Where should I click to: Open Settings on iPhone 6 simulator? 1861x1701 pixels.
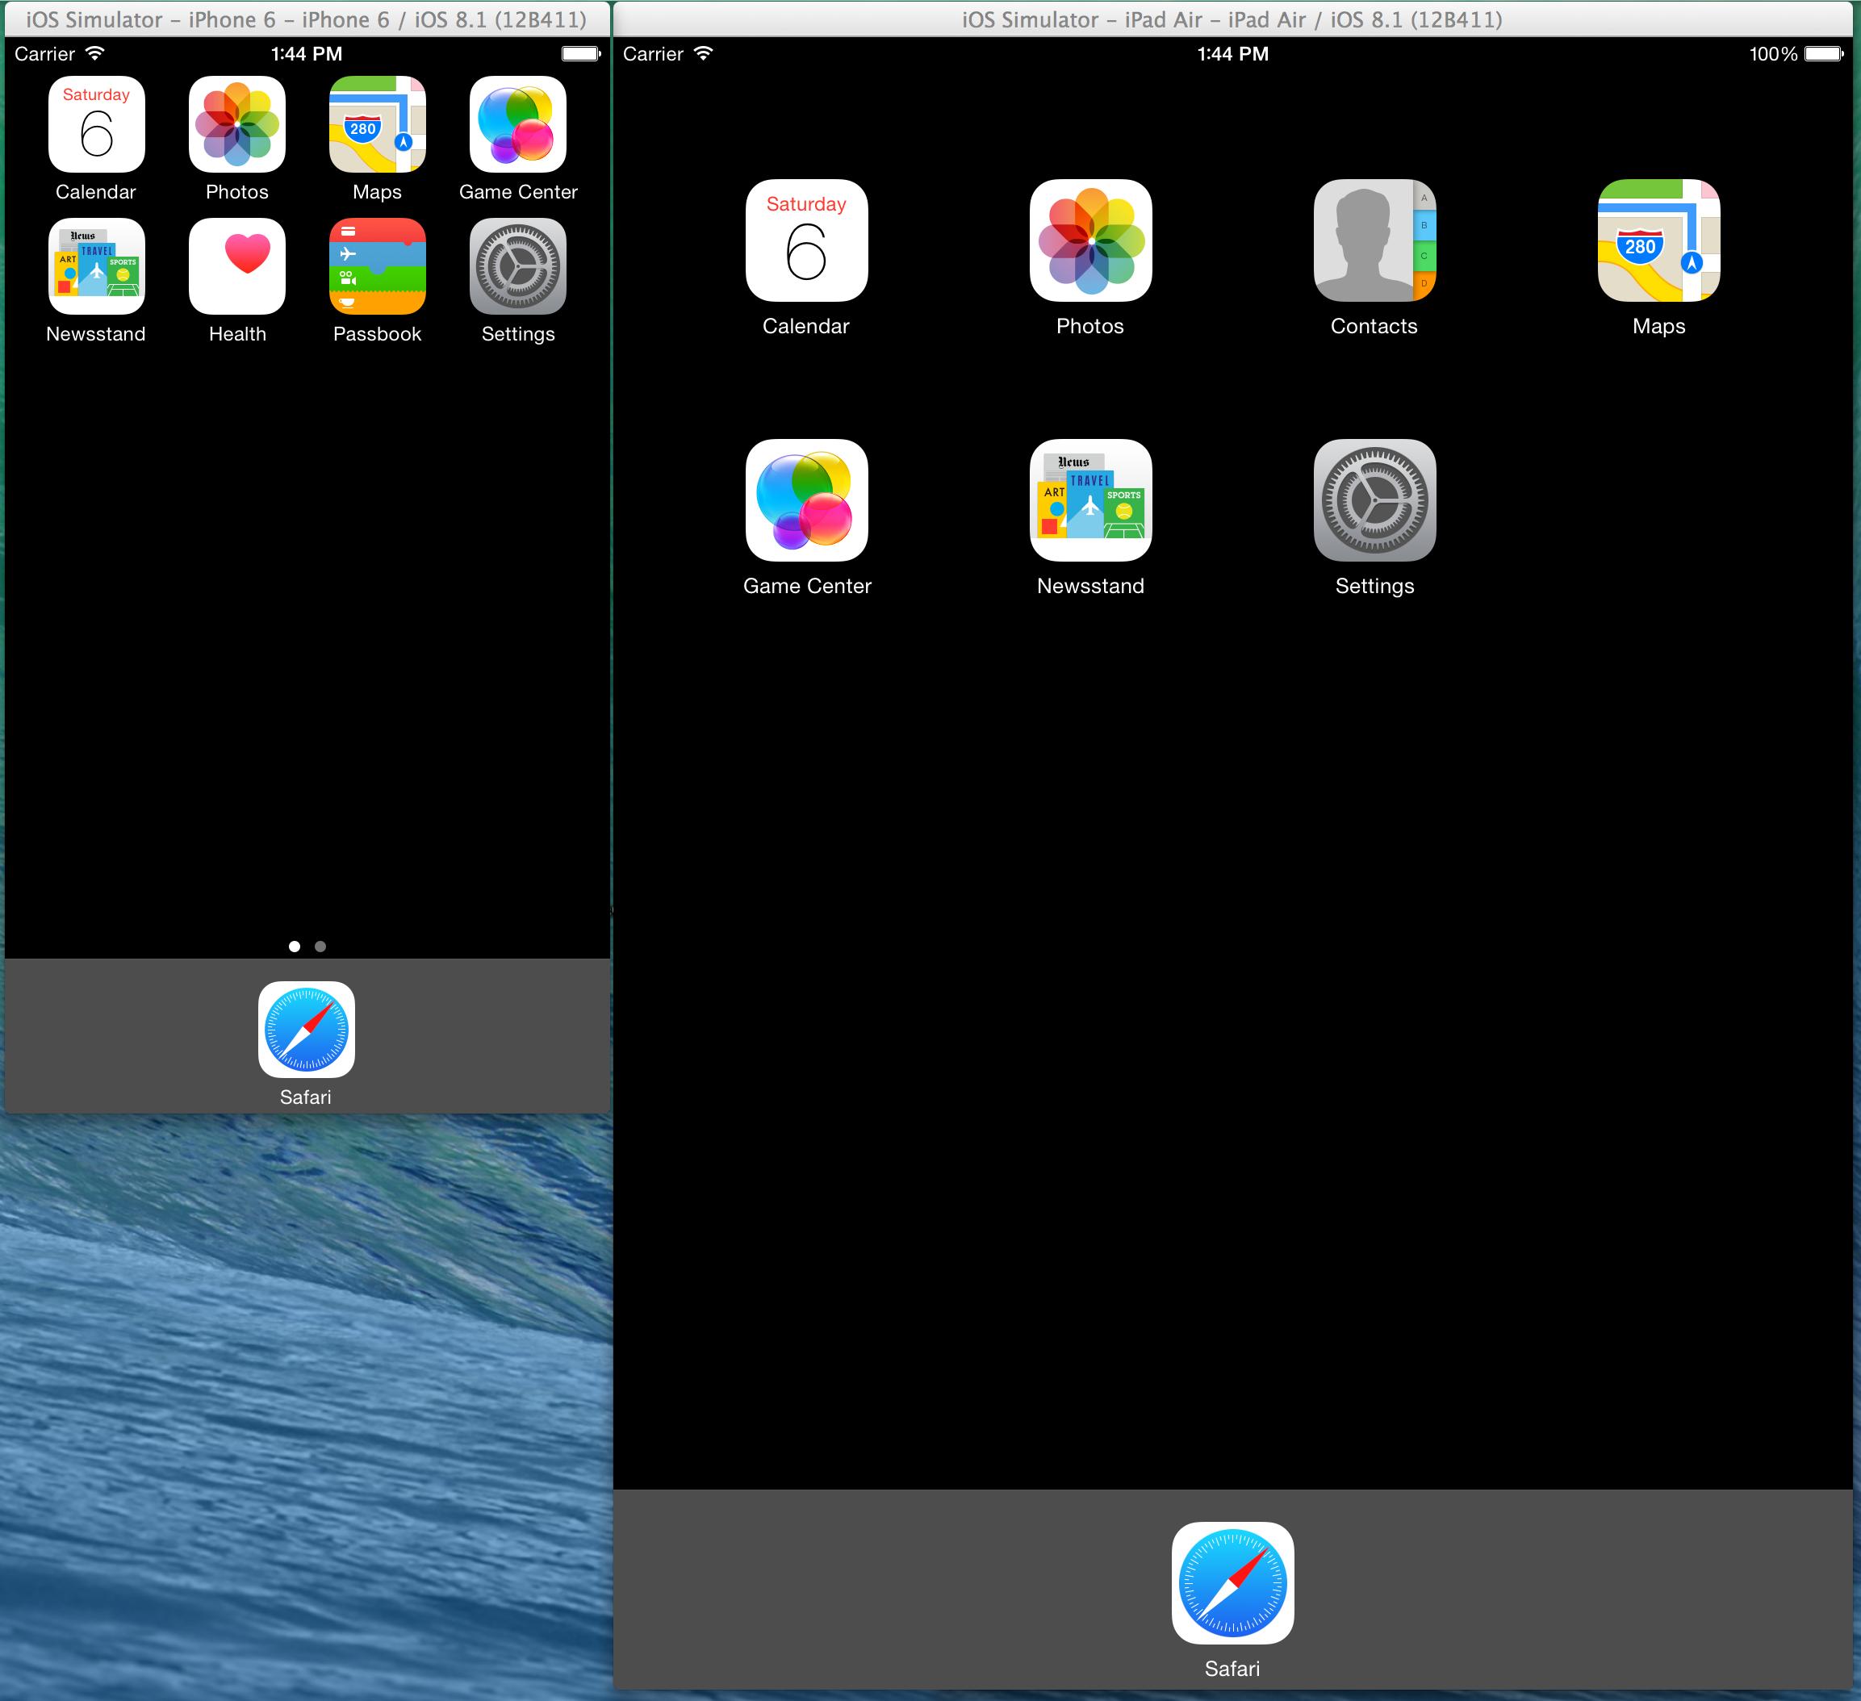point(518,267)
